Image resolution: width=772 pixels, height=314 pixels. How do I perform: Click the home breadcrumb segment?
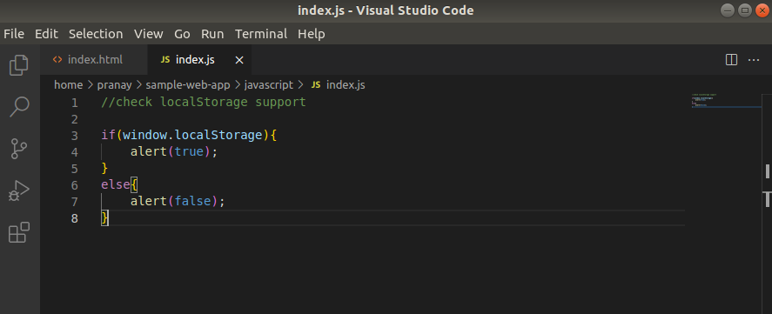pos(69,84)
